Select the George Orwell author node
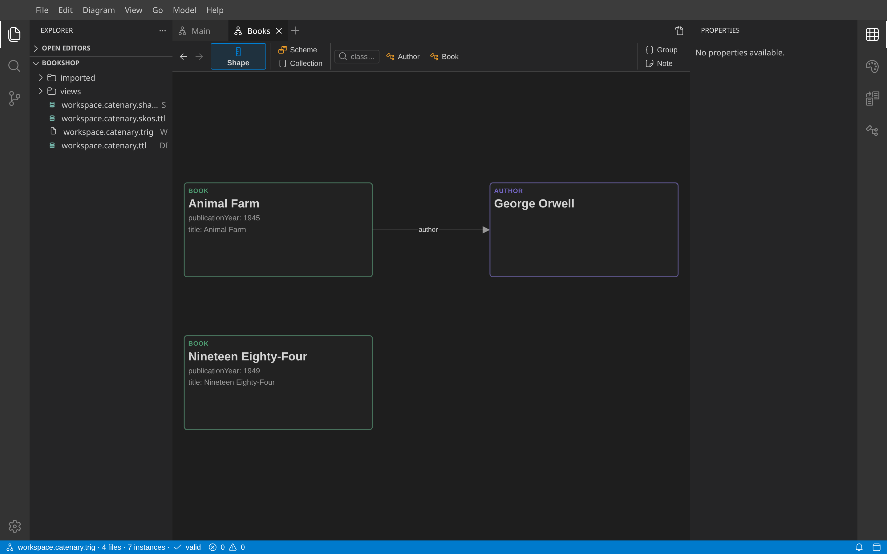 click(584, 230)
